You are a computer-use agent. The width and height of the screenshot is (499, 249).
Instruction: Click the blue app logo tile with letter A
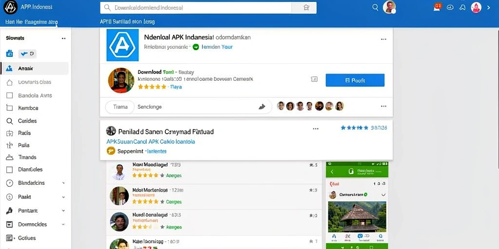[122, 45]
